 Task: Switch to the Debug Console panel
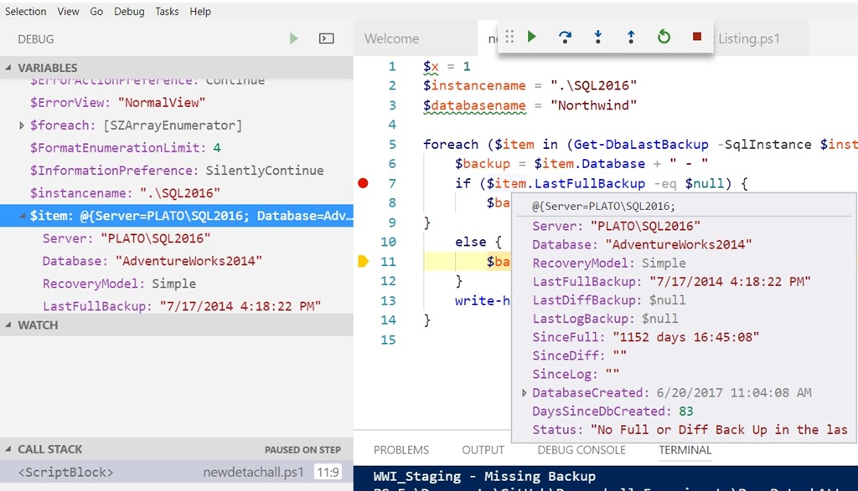tap(581, 450)
